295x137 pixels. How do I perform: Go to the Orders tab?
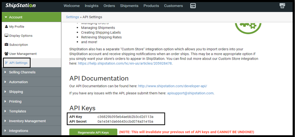pos(109,6)
